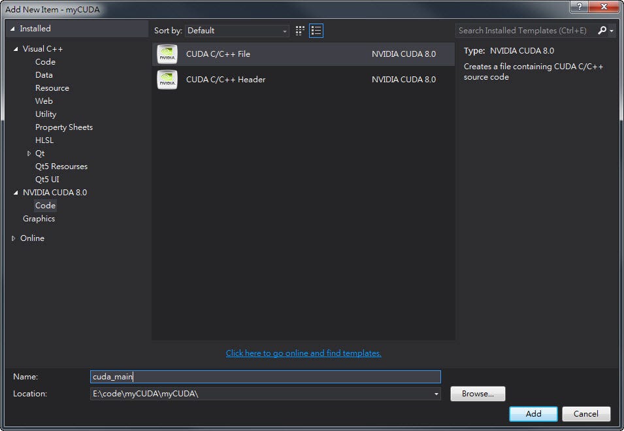Select the Property Sheets template category
The width and height of the screenshot is (624, 431).
63,127
